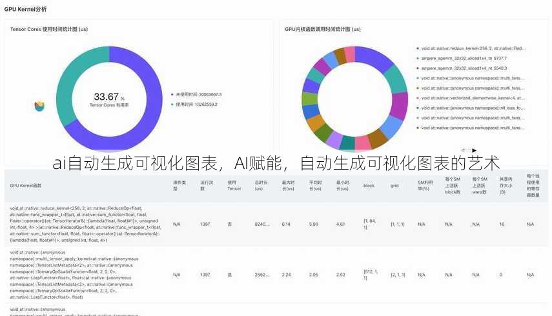
Task: Click 1397 run count in reduce_kernel row
Action: pyautogui.click(x=205, y=224)
